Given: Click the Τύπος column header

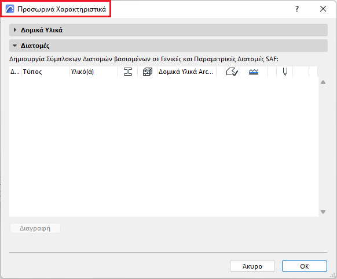Looking at the screenshot, I should pyautogui.click(x=46, y=72).
